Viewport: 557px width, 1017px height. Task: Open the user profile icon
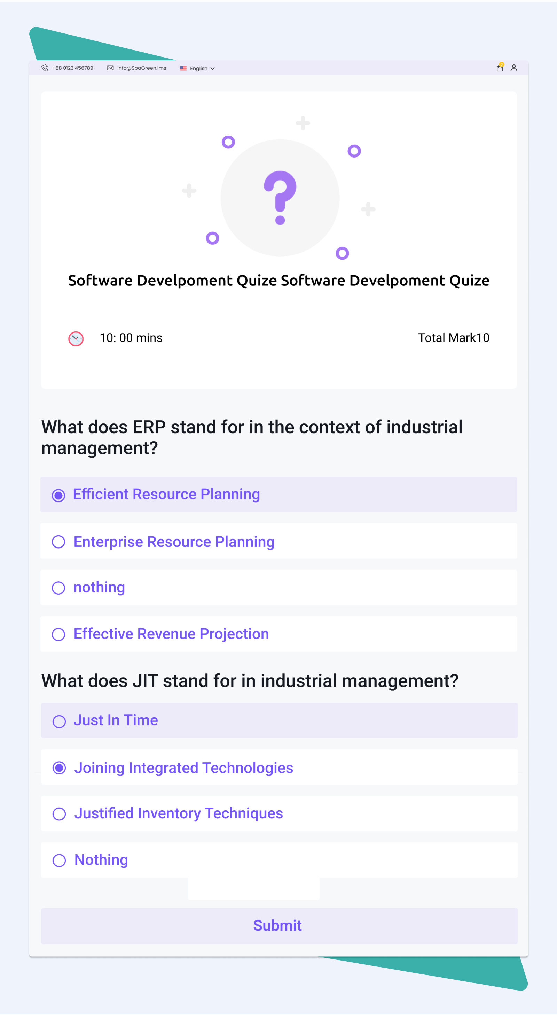tap(513, 68)
